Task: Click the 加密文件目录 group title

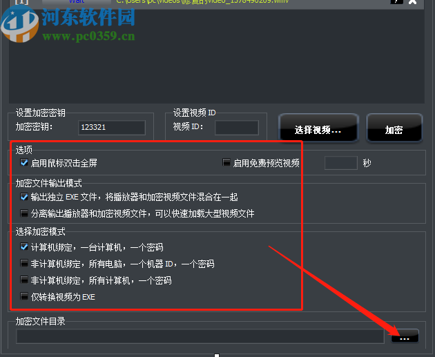Action: 41,321
